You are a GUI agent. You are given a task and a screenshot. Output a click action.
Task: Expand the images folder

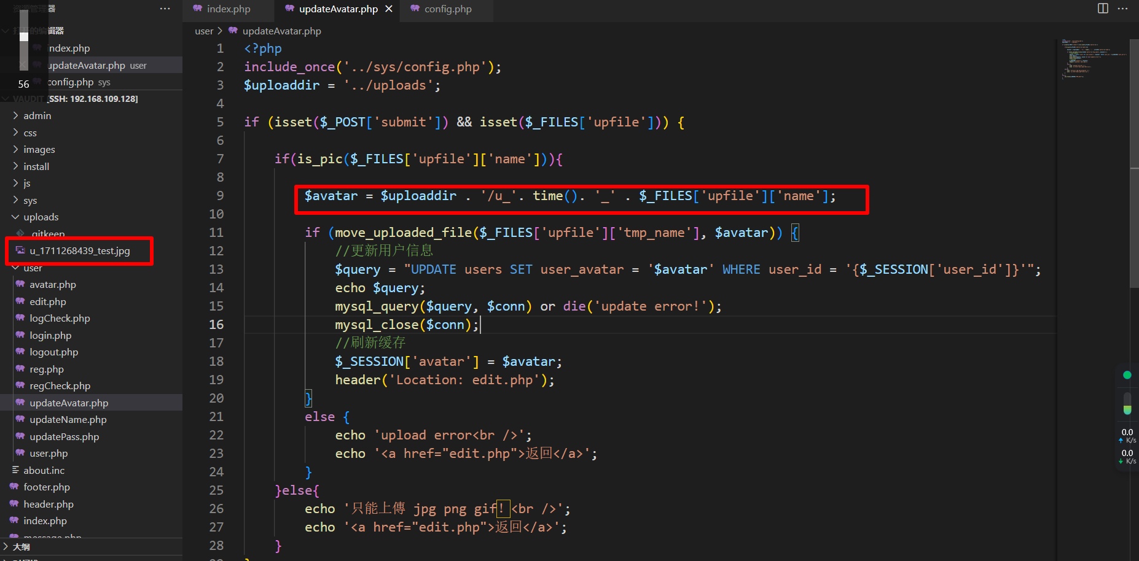91,149
